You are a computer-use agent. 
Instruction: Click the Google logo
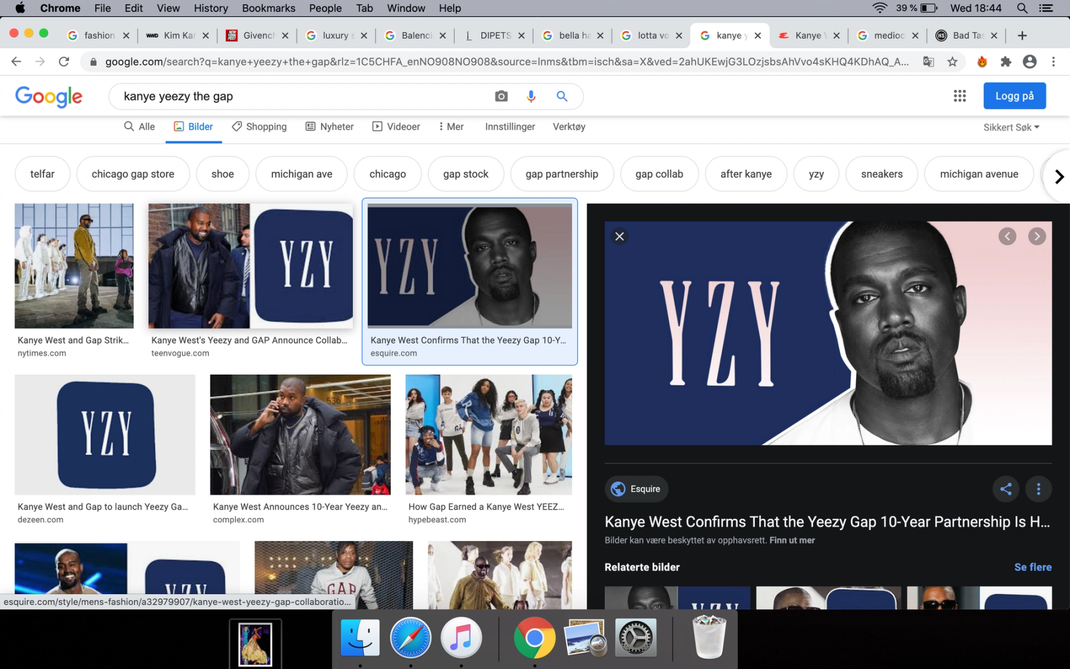click(49, 96)
